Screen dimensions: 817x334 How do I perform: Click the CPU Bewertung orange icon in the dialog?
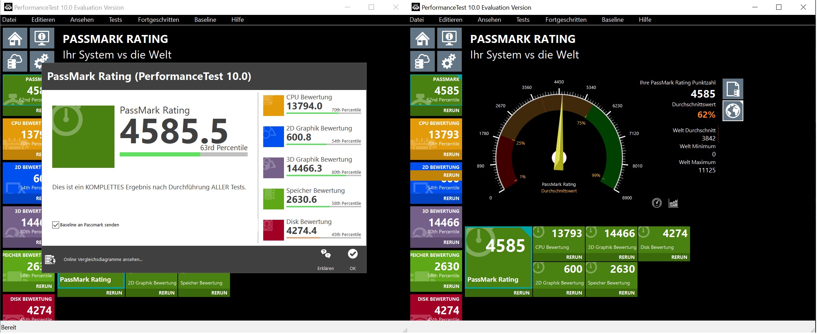[273, 106]
